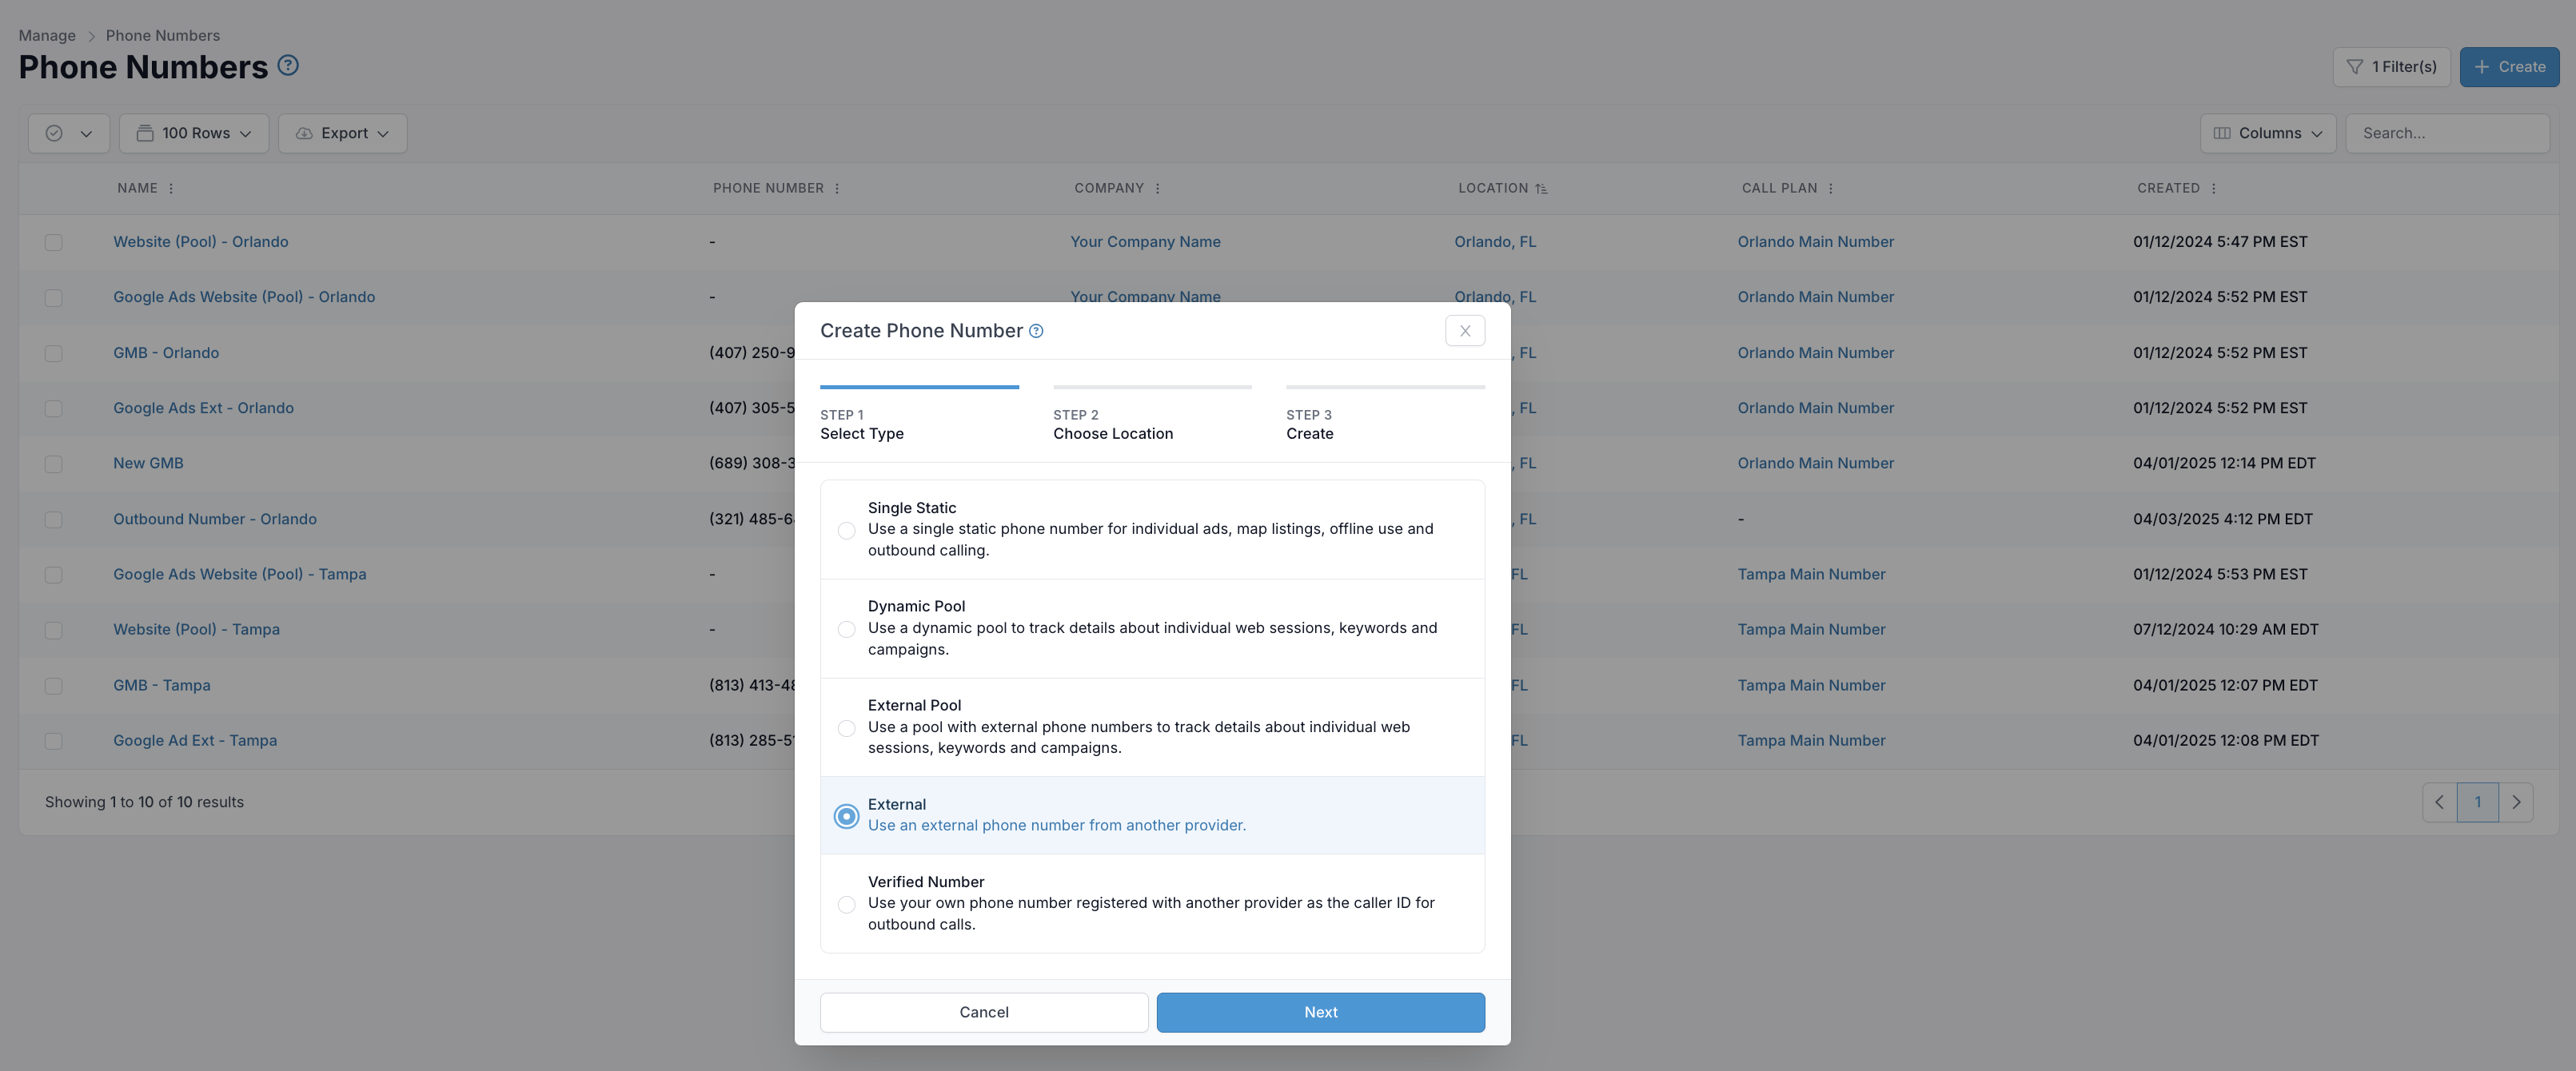
Task: Open Google Ads Ext - Orlando number
Action: 203,408
